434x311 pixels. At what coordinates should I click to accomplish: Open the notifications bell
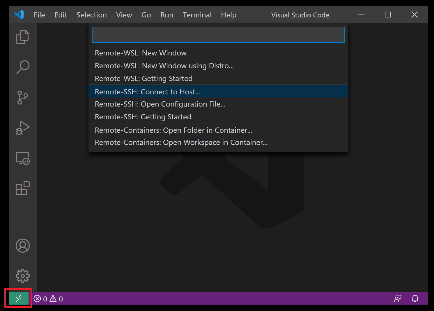[x=415, y=299]
